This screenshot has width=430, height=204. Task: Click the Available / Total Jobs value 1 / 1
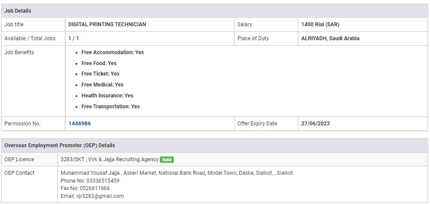click(73, 38)
